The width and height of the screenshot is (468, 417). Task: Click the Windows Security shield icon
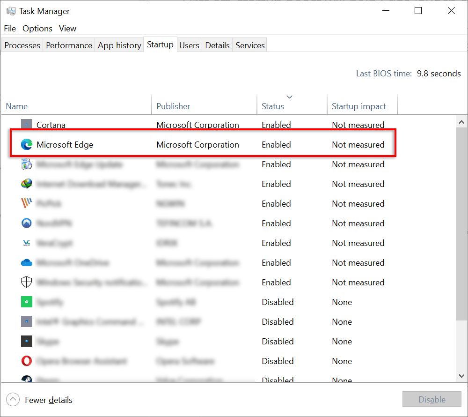tap(27, 282)
